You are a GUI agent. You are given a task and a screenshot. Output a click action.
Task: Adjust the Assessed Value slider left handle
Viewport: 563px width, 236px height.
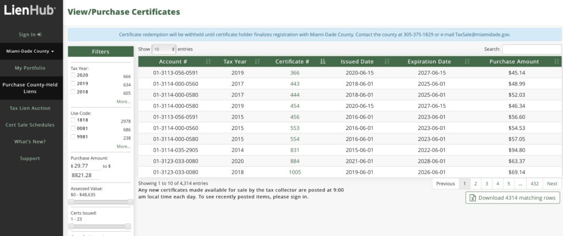71,202
